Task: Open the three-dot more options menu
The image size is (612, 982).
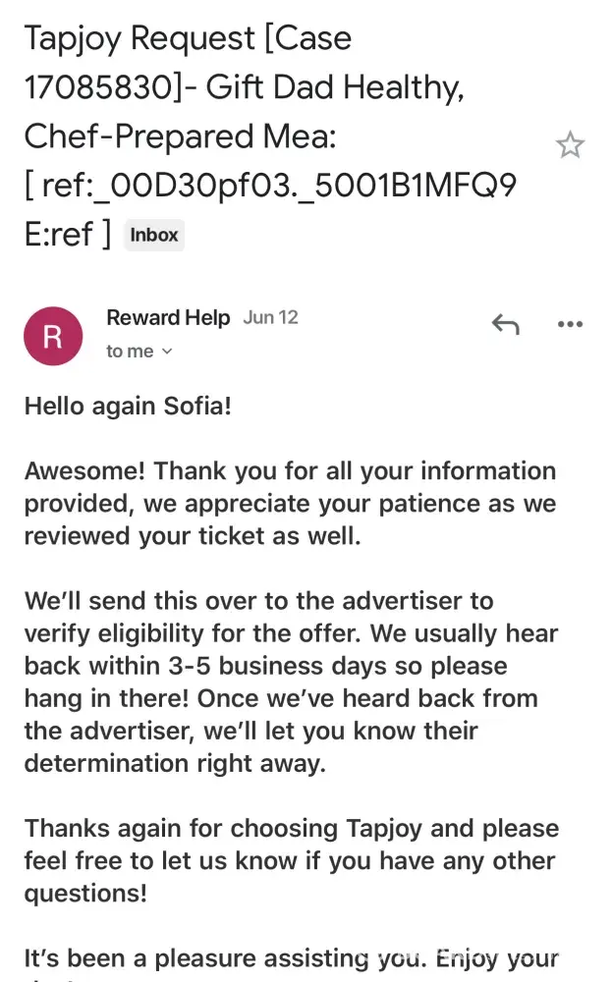Action: [570, 325]
